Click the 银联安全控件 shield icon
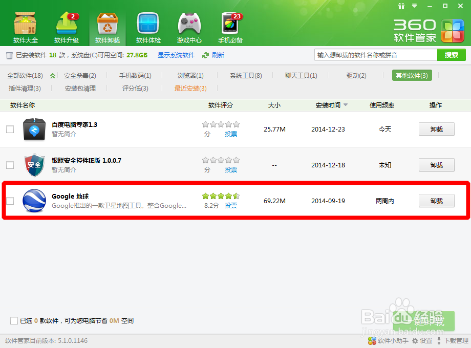Viewport: 471px width, 348px height. point(34,165)
